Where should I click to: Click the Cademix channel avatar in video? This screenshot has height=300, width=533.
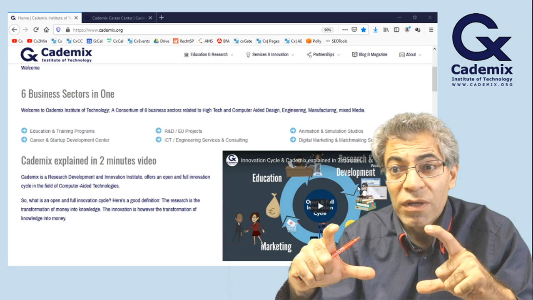232,160
